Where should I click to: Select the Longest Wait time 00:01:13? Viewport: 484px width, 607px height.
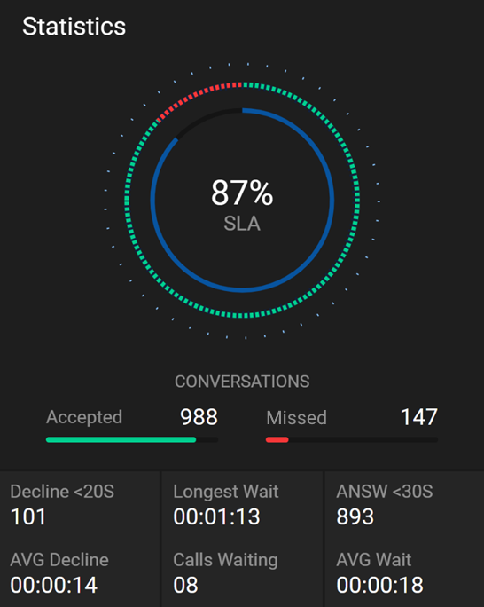[x=216, y=516]
